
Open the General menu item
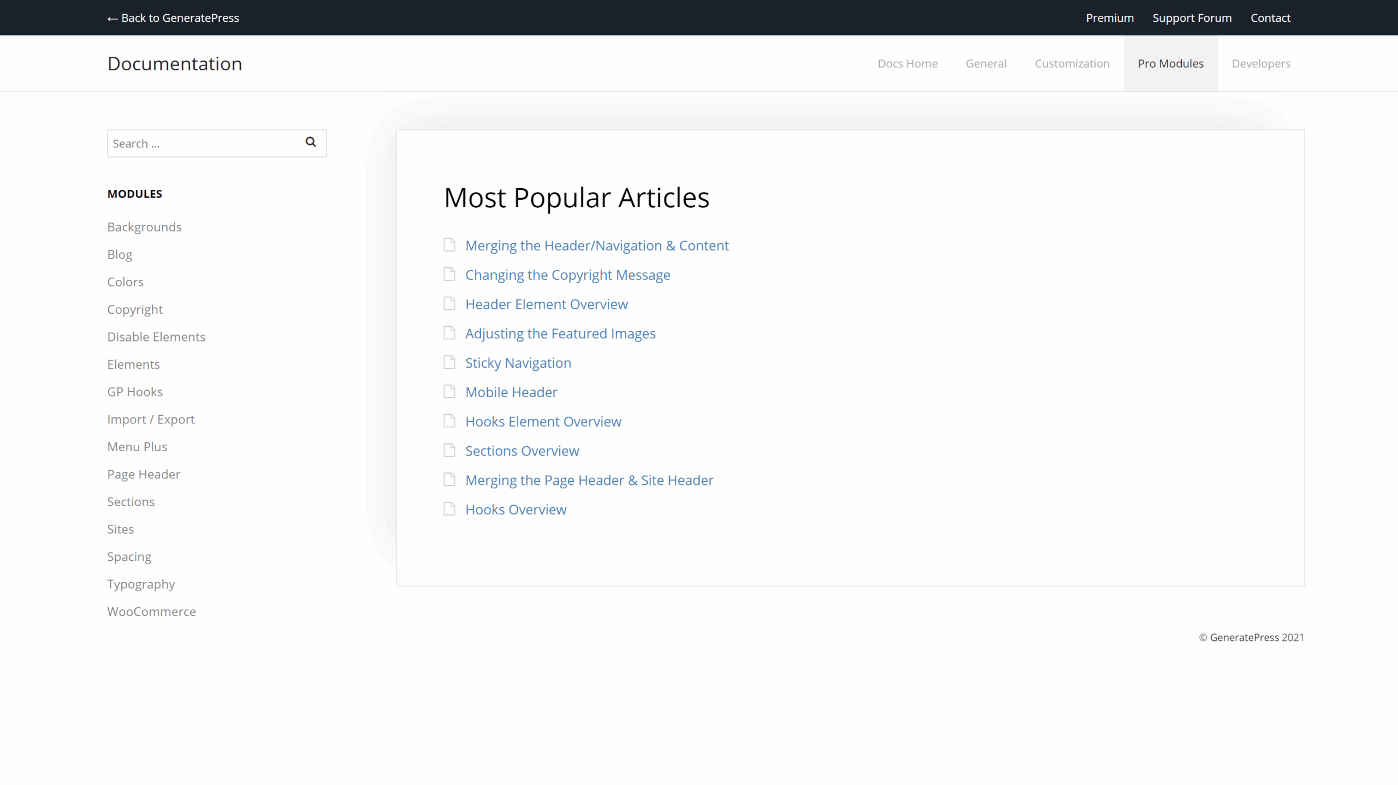click(986, 64)
